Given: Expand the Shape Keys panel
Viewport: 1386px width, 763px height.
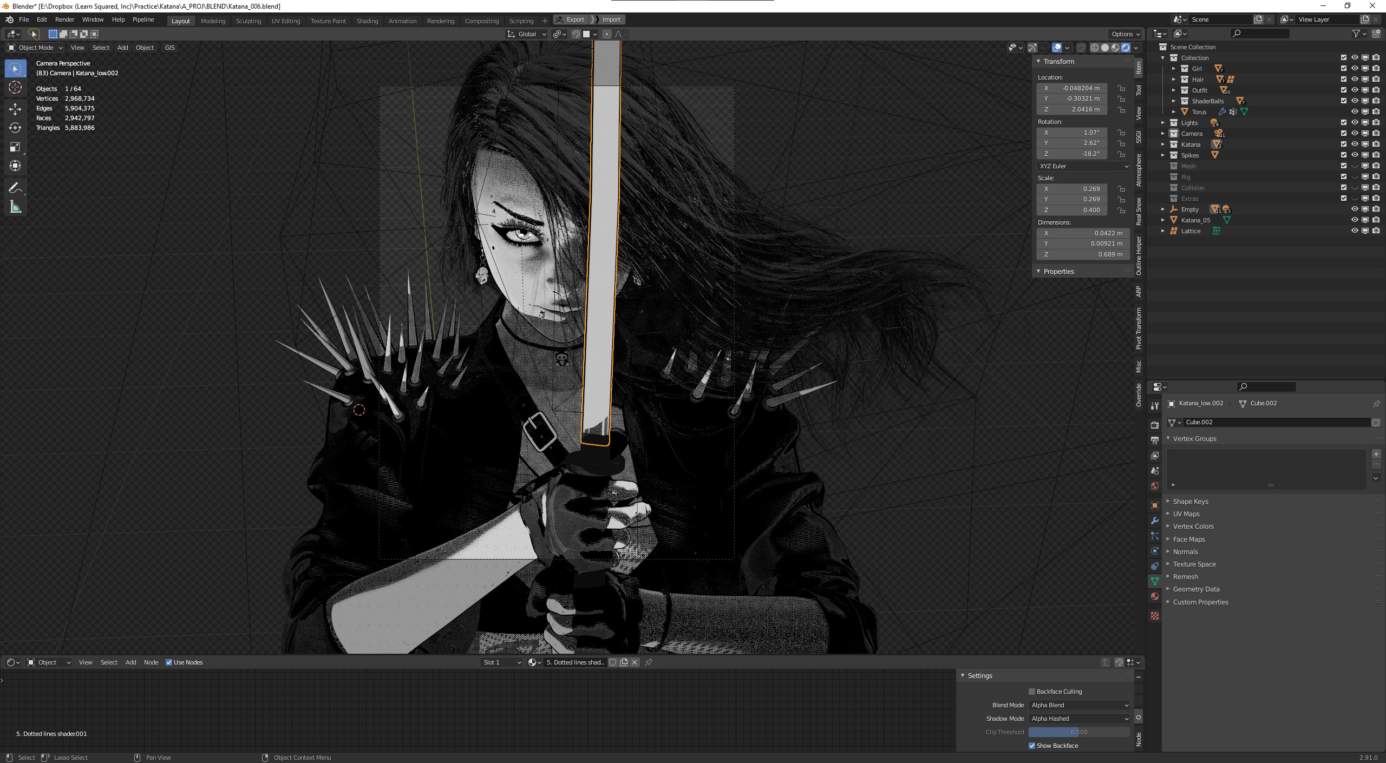Looking at the screenshot, I should [1190, 501].
